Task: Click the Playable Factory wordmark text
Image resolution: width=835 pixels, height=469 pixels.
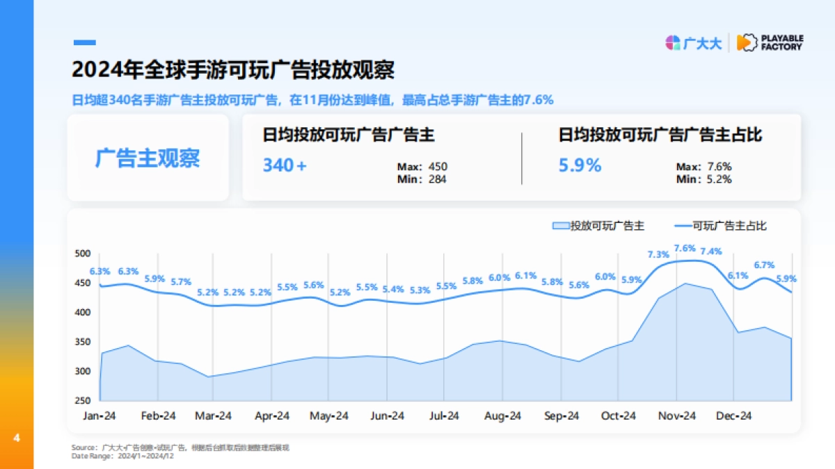Action: pyautogui.click(x=781, y=42)
